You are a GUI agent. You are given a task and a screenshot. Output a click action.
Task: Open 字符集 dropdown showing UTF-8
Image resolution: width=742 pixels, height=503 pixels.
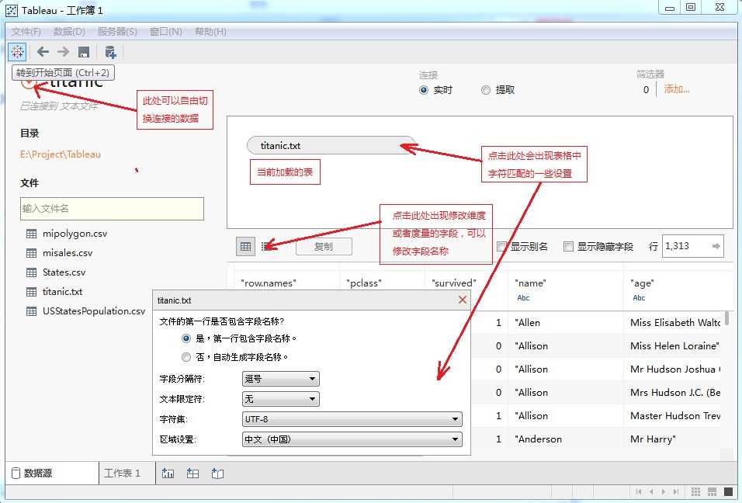tap(352, 419)
